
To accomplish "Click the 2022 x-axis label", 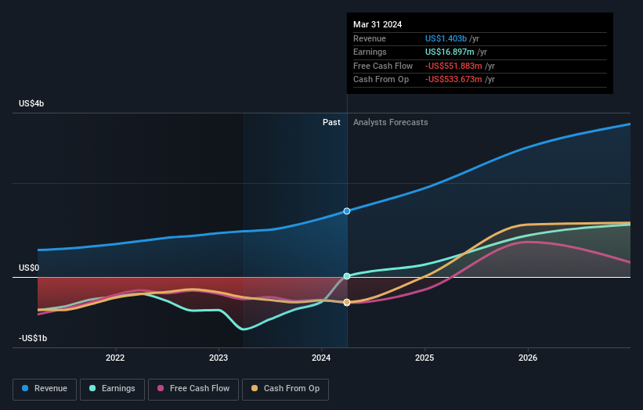I will click(115, 358).
